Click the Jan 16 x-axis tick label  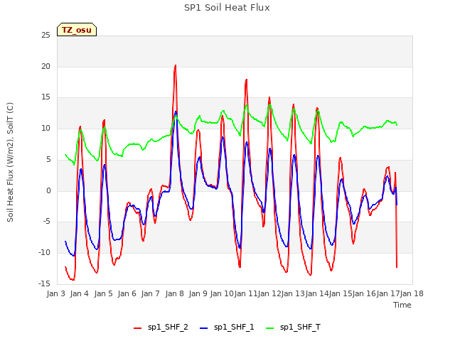click(x=365, y=293)
